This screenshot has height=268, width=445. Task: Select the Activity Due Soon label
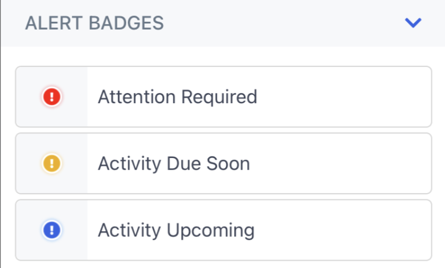pos(173,164)
